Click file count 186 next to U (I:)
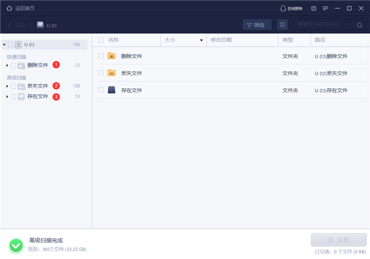 (x=76, y=44)
